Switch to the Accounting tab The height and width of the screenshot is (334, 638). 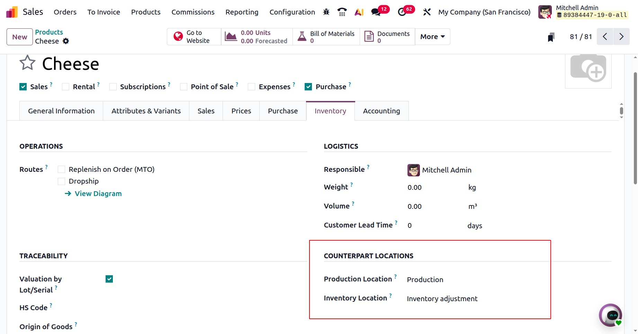tap(381, 111)
